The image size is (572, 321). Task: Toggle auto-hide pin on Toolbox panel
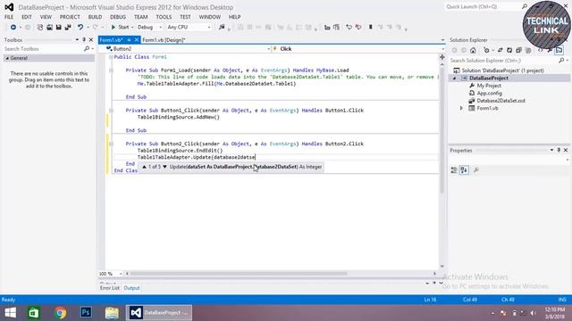pos(84,39)
